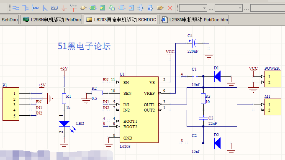Screen dimensions: 285x160
Task: Click the ellipsis button after first combo box
Action: tap(211, 8)
